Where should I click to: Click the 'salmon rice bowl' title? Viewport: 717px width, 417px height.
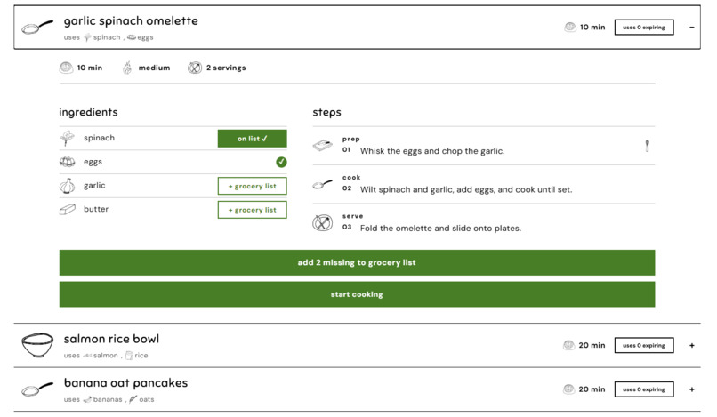pyautogui.click(x=111, y=339)
